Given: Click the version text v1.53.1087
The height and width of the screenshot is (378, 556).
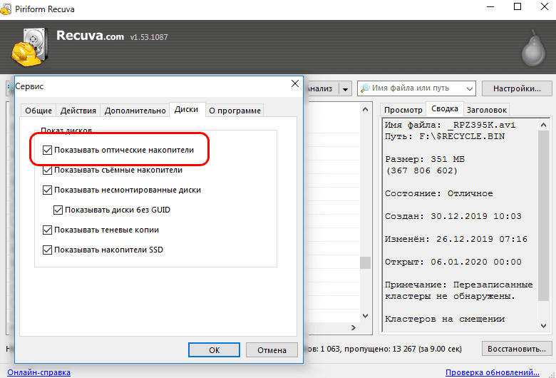Looking at the screenshot, I should coord(148,37).
